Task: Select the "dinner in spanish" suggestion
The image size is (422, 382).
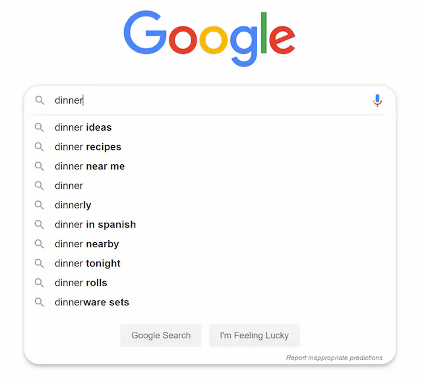Action: [95, 224]
